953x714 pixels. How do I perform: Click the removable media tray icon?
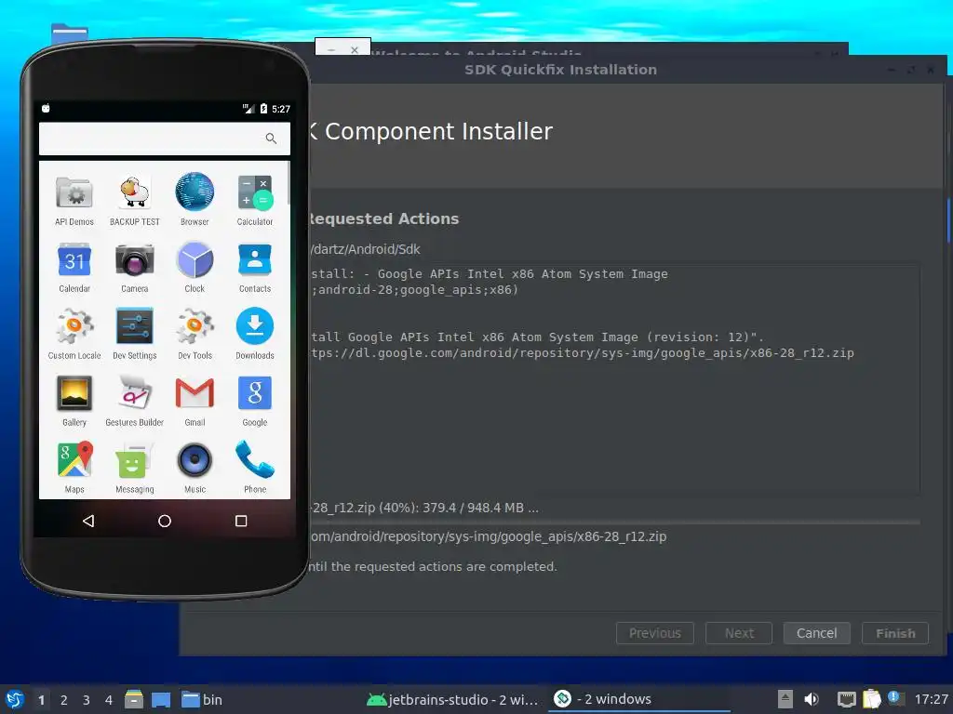click(785, 699)
